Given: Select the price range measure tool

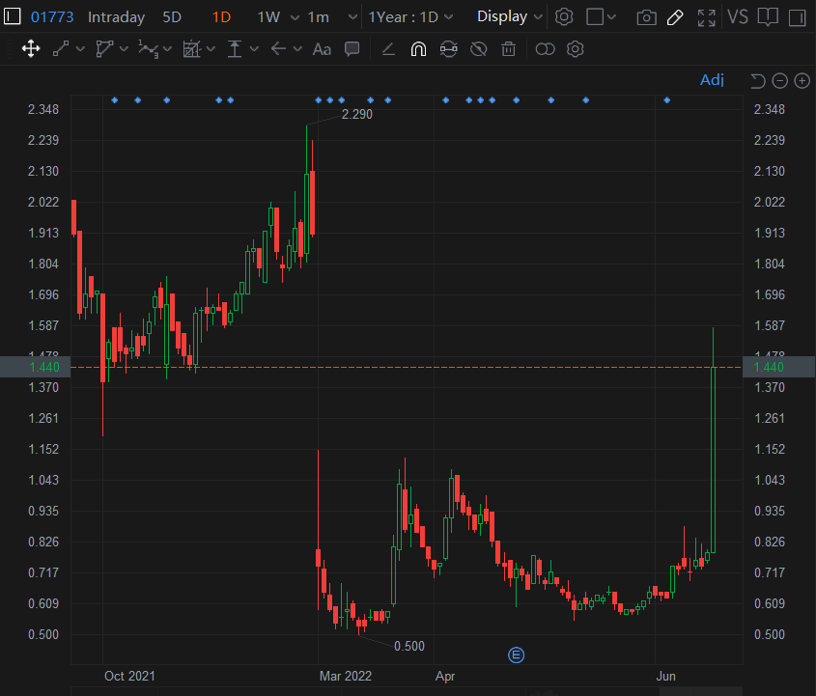Looking at the screenshot, I should point(235,49).
